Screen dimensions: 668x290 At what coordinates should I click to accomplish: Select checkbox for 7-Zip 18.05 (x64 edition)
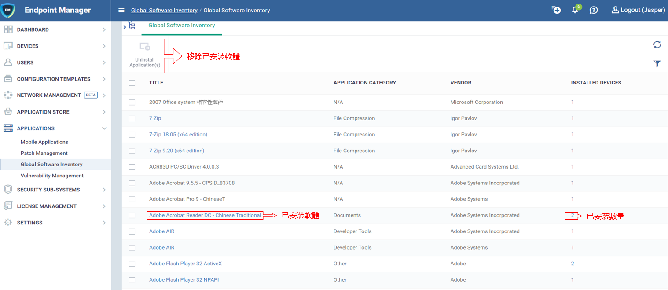[x=132, y=135]
